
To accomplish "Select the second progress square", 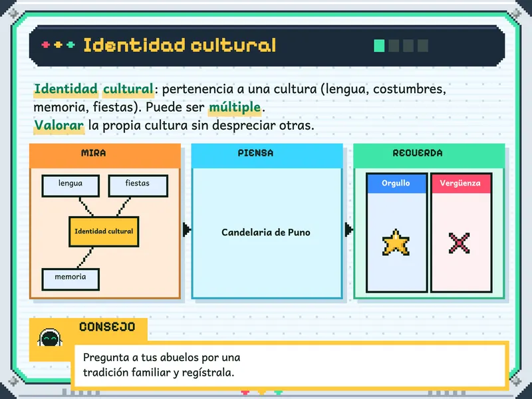I will click(394, 45).
